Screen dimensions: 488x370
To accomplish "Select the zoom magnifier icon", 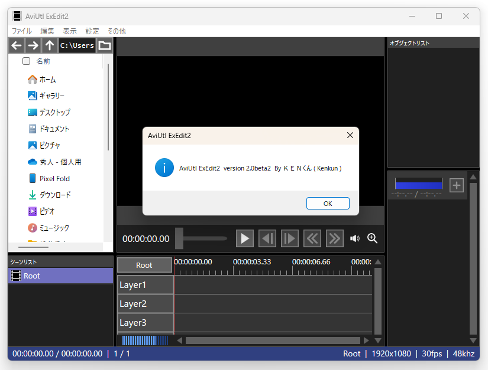I will (372, 238).
